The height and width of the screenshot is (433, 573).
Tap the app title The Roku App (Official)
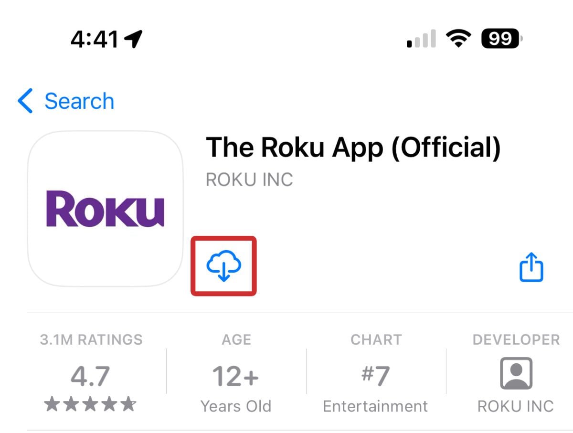(x=353, y=148)
